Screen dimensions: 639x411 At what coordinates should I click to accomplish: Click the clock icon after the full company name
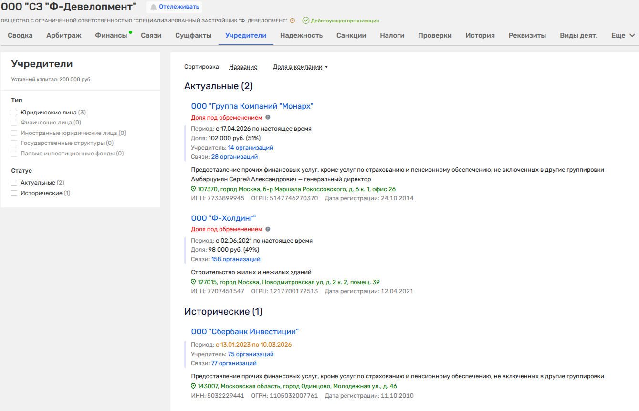293,21
